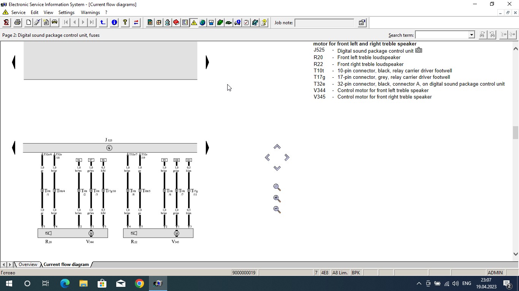This screenshot has height=291, width=519.
Task: Open the Warnings menu
Action: click(90, 13)
